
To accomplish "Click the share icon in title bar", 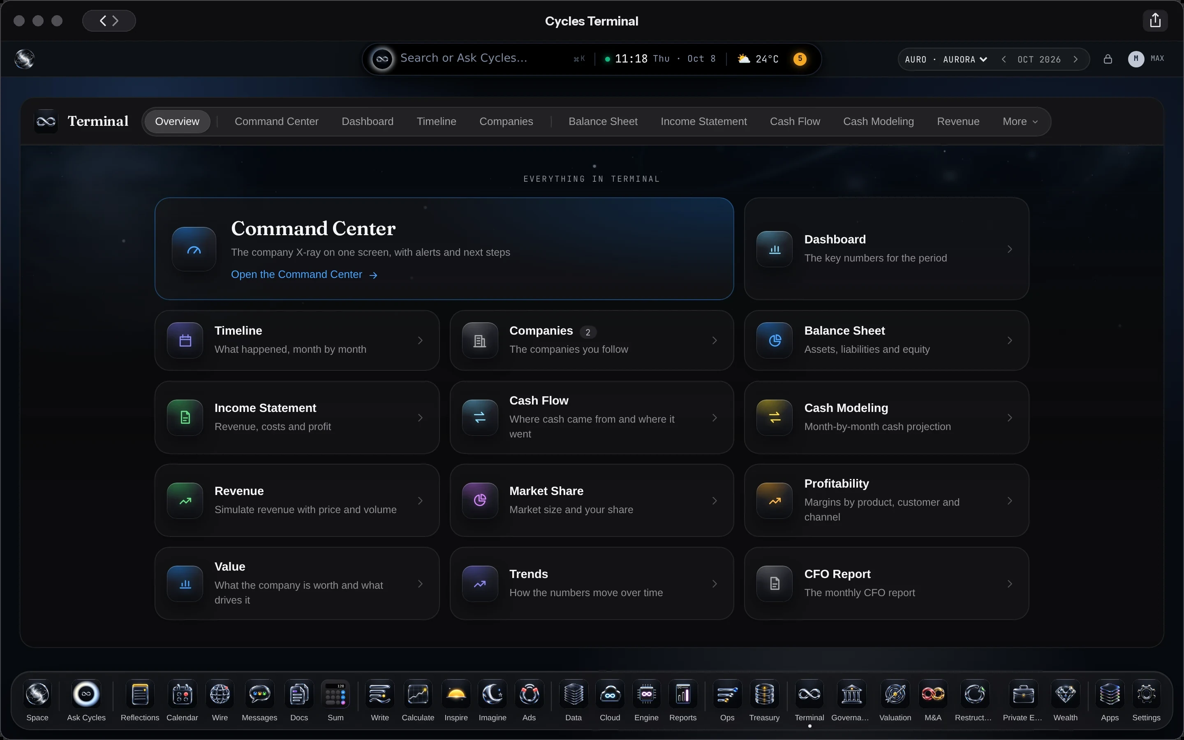I will tap(1155, 21).
